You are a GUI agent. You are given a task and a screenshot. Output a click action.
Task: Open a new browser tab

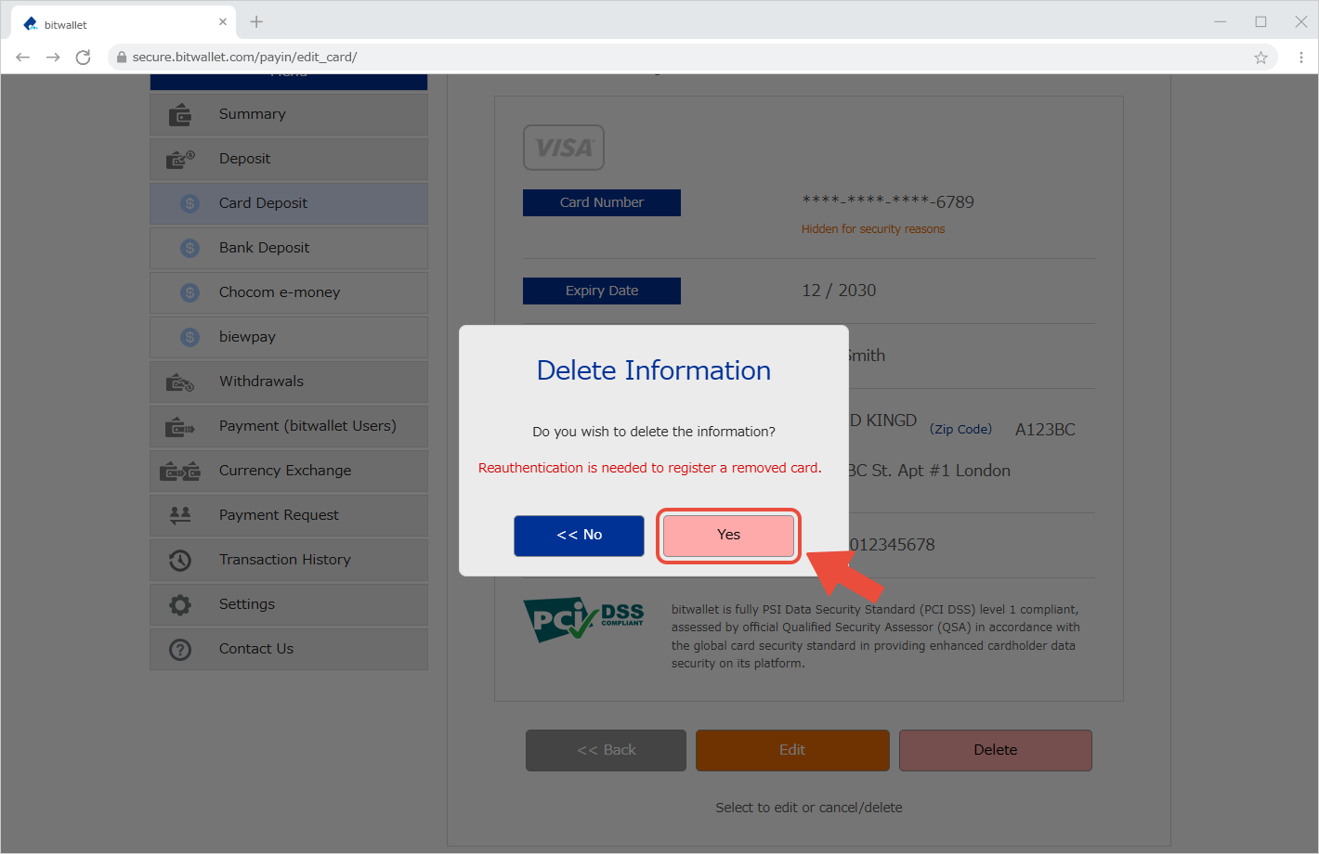click(x=256, y=22)
